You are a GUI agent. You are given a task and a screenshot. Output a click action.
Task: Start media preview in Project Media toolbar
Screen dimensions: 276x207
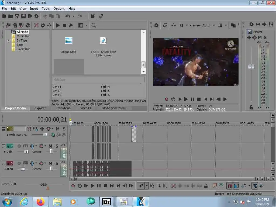(x=58, y=25)
